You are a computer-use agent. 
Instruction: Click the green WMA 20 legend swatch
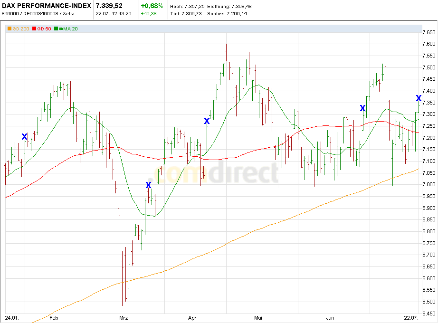click(56, 29)
